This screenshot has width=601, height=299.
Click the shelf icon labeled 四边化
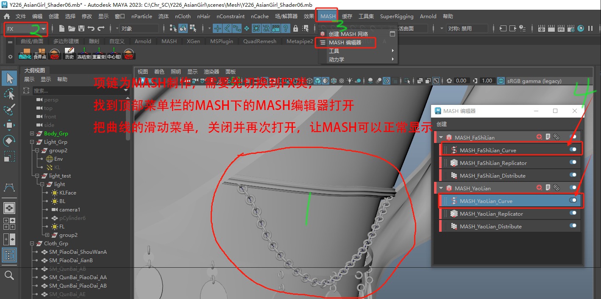click(25, 53)
